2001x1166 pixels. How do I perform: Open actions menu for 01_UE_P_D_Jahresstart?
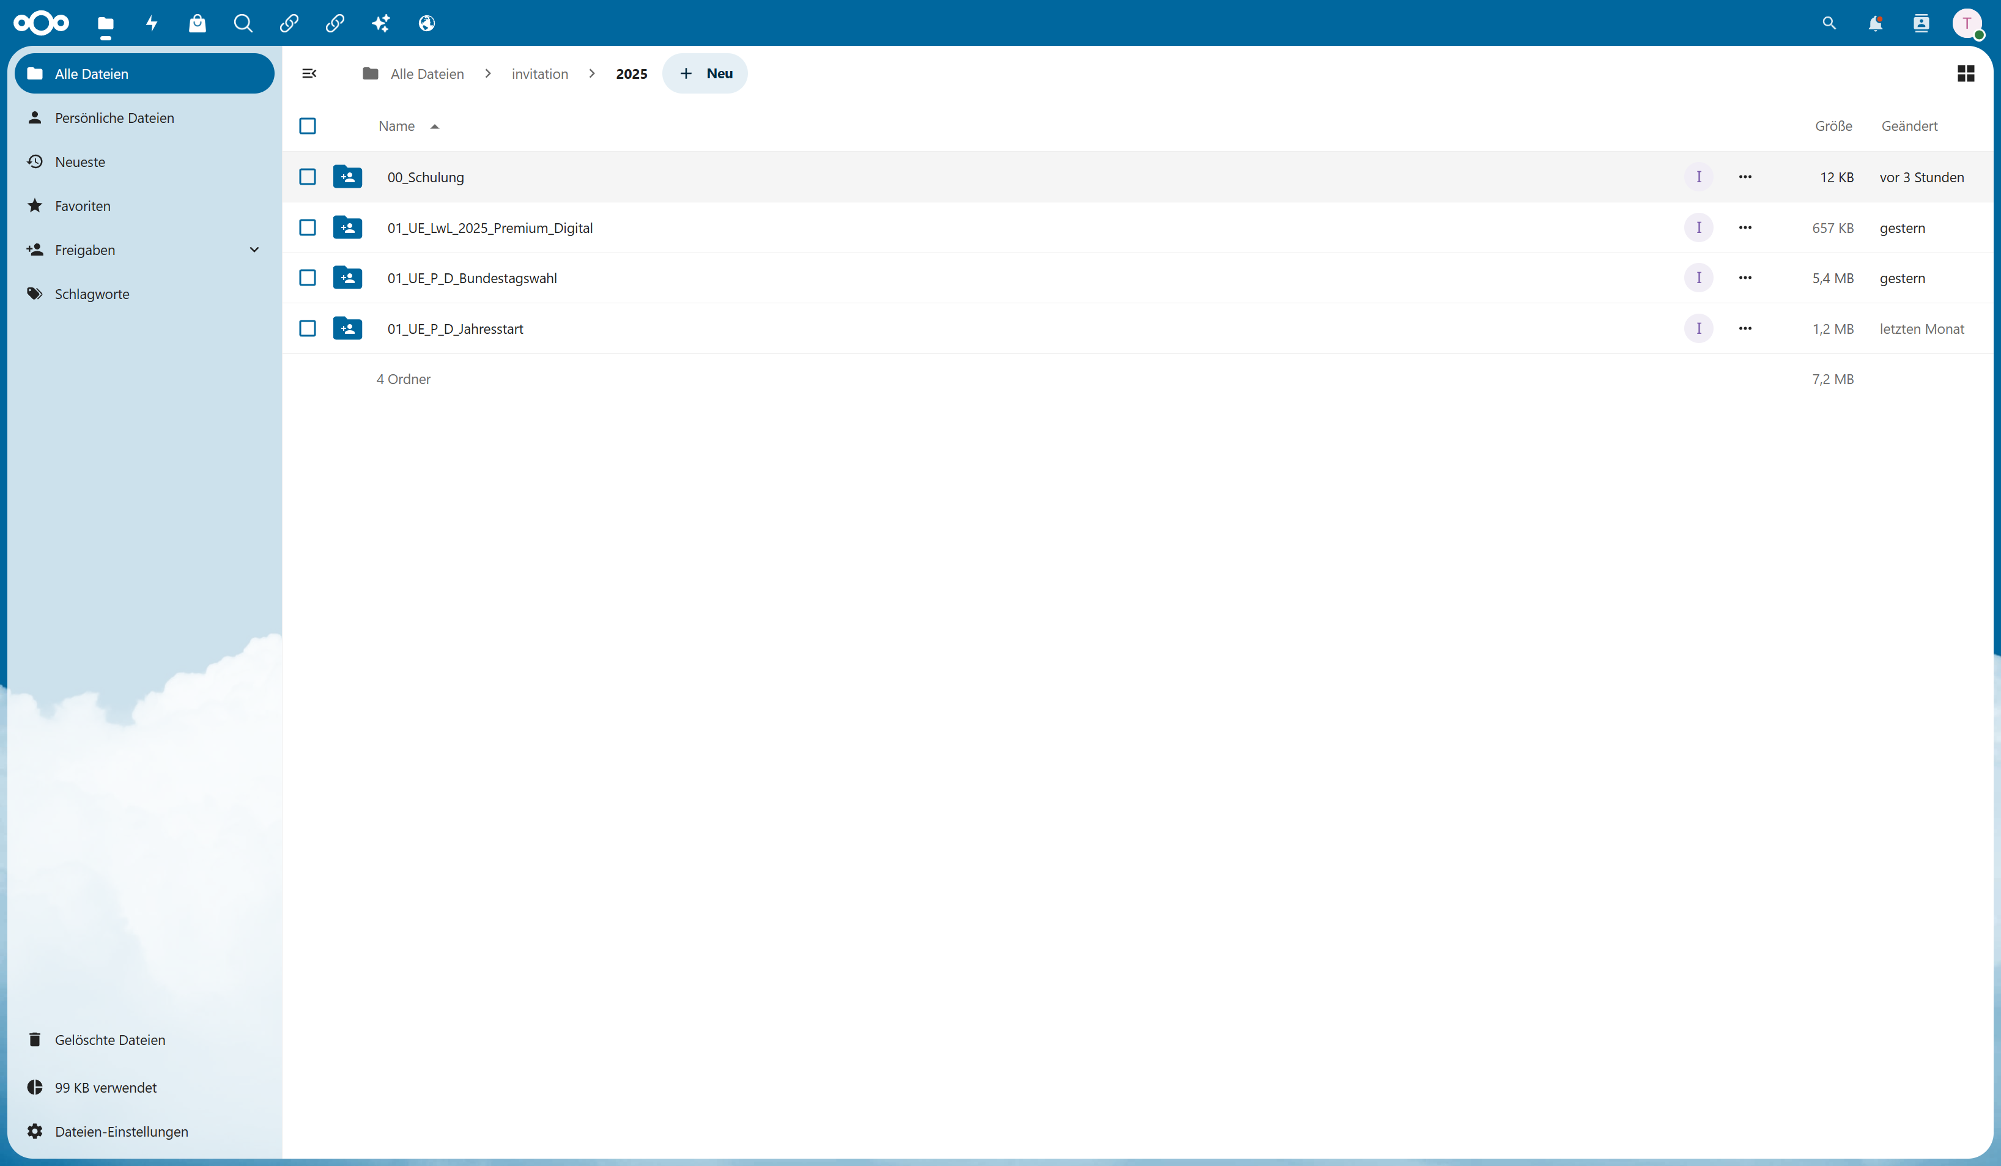(1745, 328)
